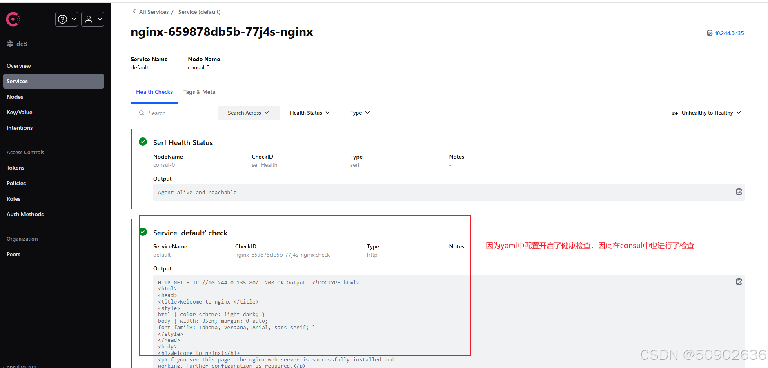This screenshot has height=368, width=768.
Task: Open the user account menu
Action: (x=92, y=19)
